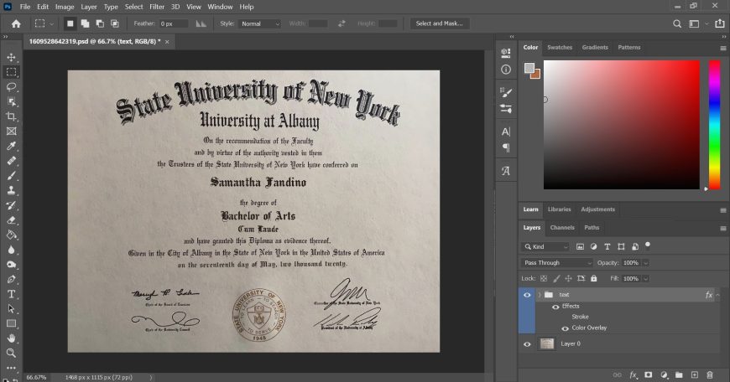Select the Blur tool
Viewport: 730px width, 382px height.
pyautogui.click(x=11, y=250)
